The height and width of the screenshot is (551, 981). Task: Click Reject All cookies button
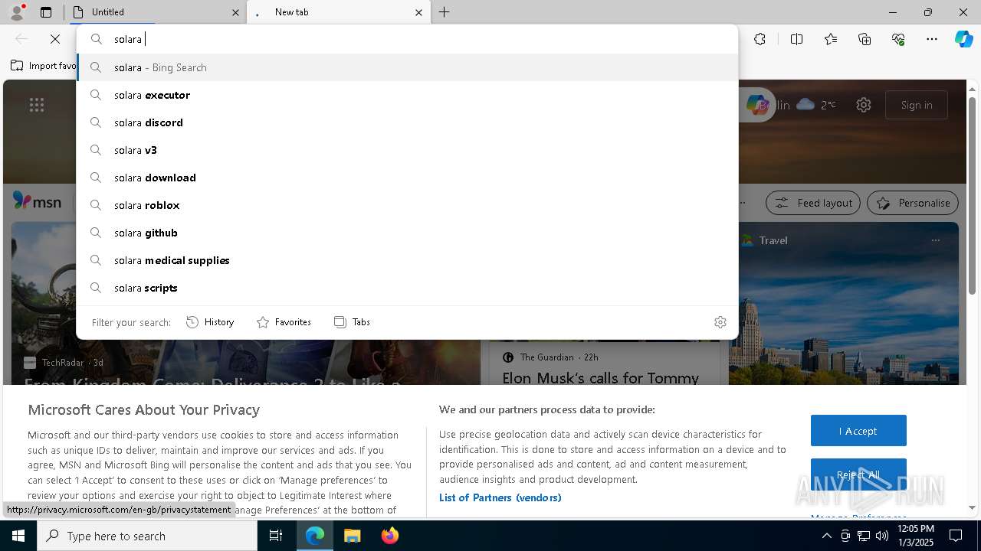[858, 474]
